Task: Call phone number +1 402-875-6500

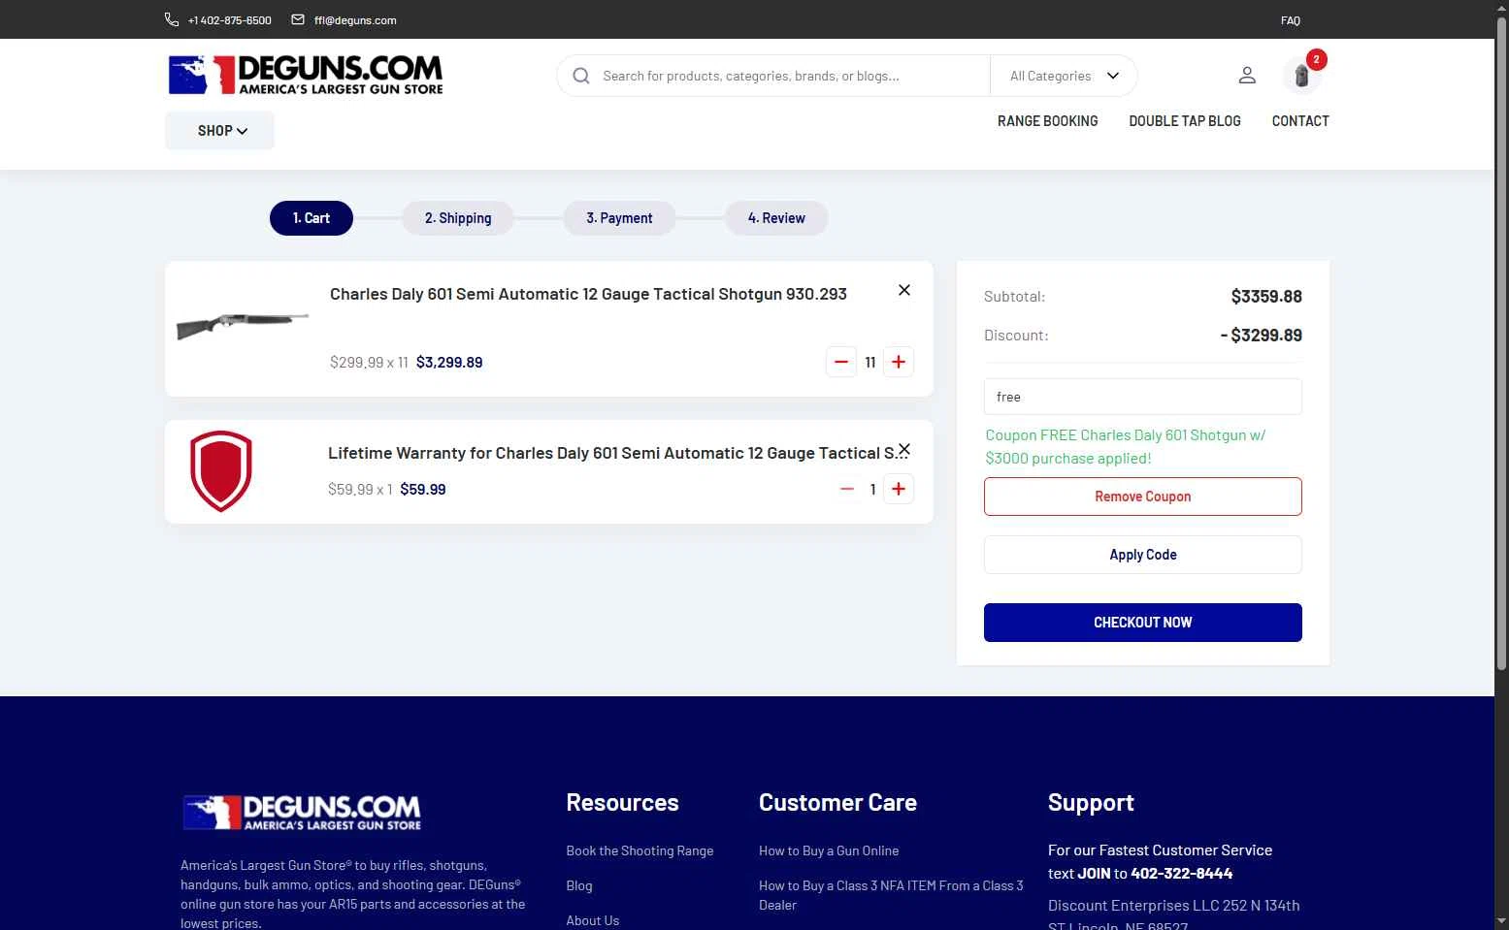Action: [230, 20]
